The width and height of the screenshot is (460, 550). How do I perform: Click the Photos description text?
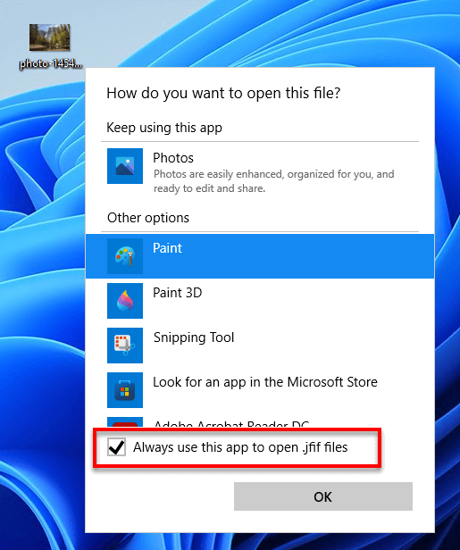[x=274, y=181]
